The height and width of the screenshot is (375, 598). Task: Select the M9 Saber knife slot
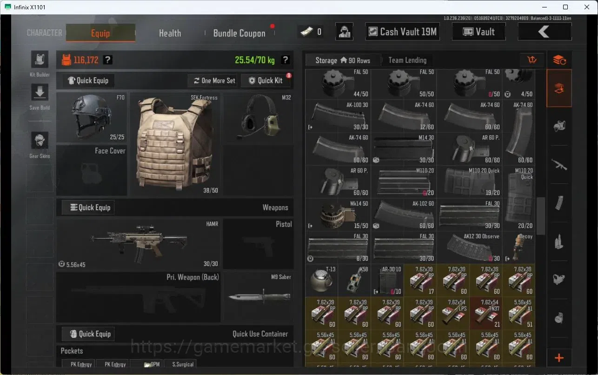258,297
